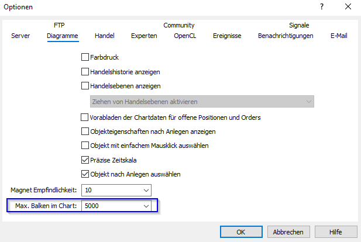Screen dimensions: 361x242
Task: Toggle Handelsebenen anzeigen checkbox
Action: (85, 86)
